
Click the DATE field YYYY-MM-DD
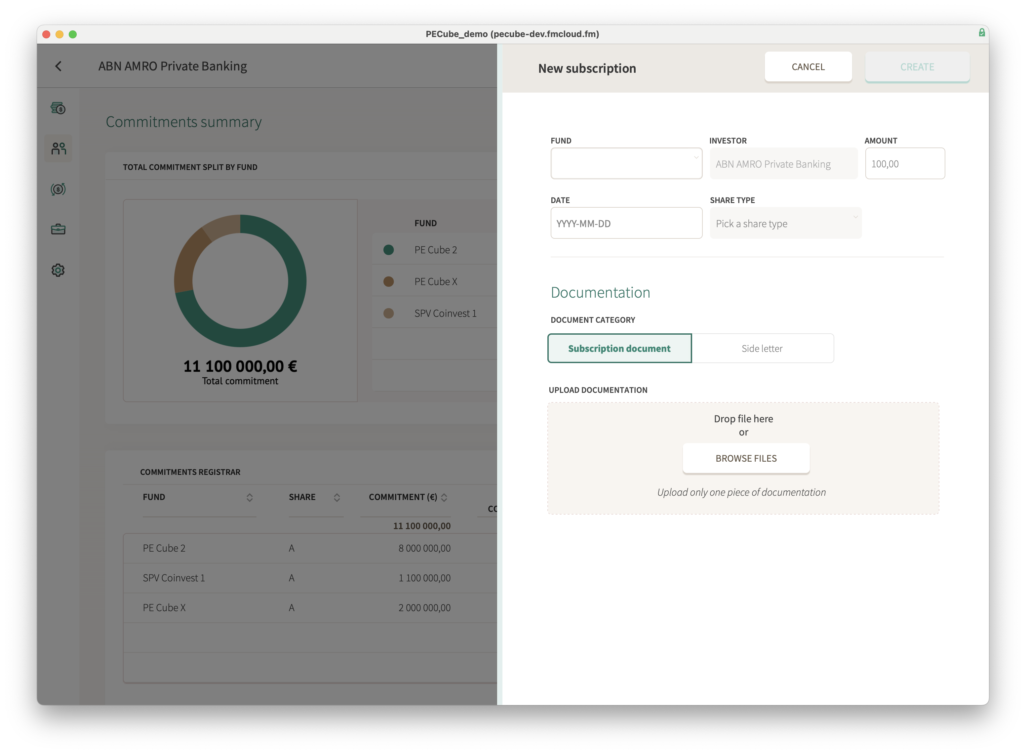pos(626,223)
